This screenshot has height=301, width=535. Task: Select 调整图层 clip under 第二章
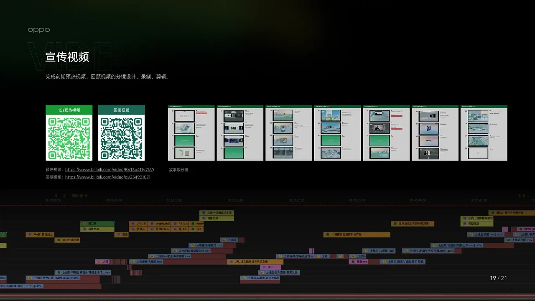(97, 229)
